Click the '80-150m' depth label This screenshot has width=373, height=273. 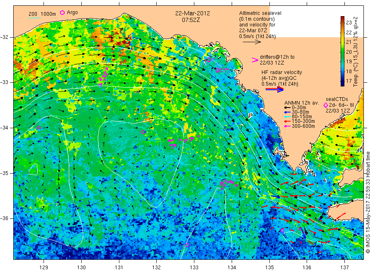pos(302,117)
